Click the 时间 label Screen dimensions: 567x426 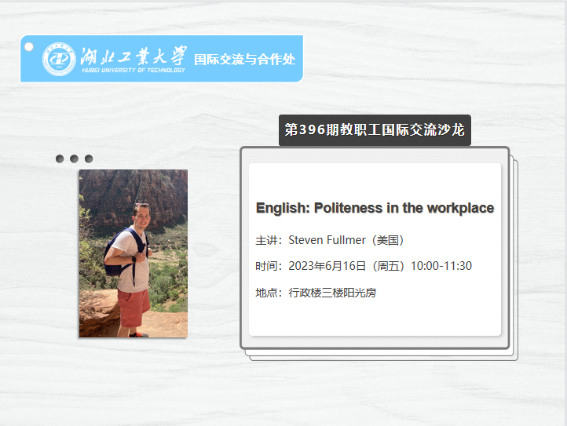click(266, 266)
